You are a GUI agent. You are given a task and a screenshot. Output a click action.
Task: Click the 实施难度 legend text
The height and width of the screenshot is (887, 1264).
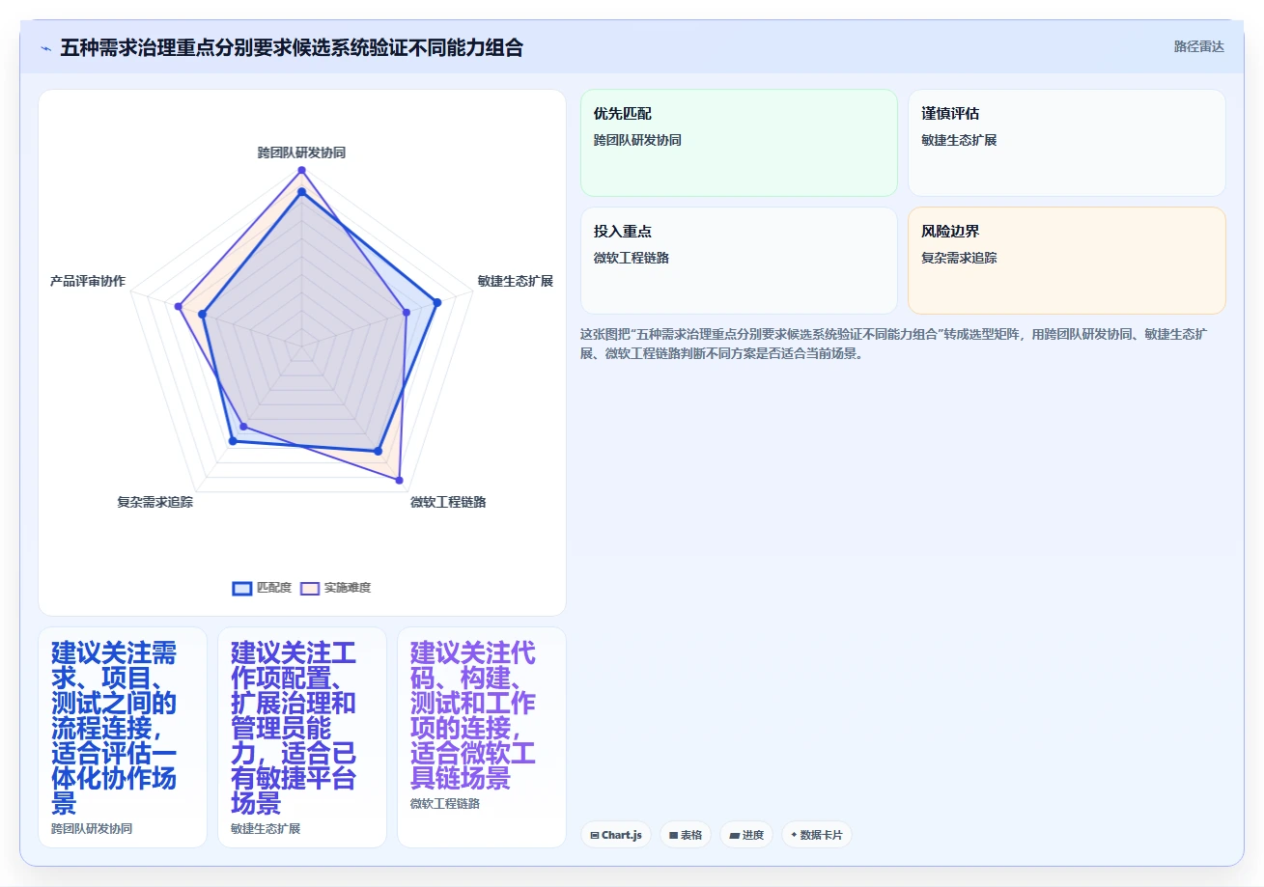[x=348, y=588]
